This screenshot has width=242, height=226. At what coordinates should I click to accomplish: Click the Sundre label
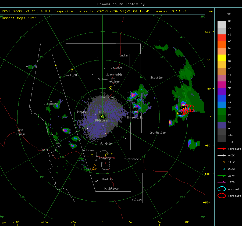point(81,111)
